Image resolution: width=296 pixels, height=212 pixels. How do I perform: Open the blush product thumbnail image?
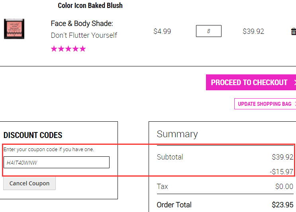pos(14,29)
